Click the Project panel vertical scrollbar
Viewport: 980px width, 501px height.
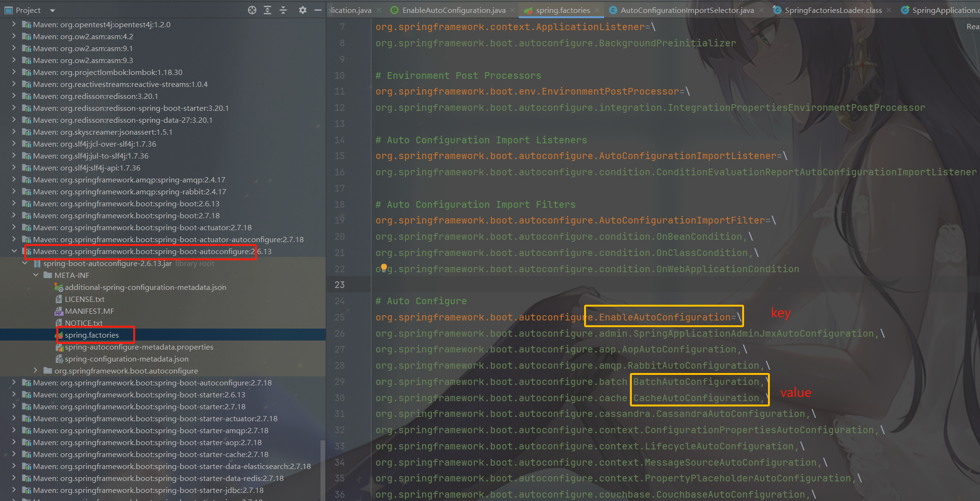pos(323,469)
